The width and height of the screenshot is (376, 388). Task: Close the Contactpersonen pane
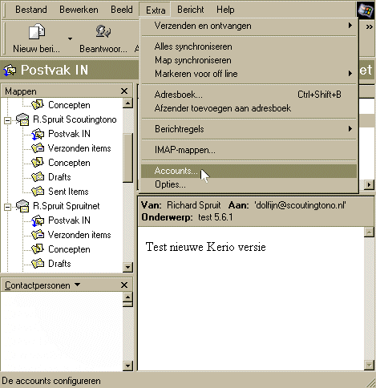124,285
